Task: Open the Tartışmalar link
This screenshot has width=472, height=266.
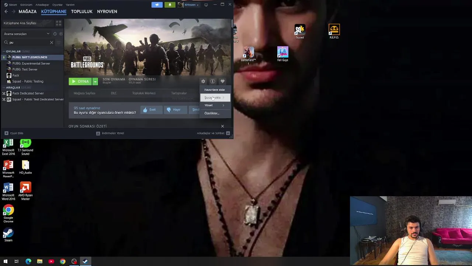Action: click(179, 93)
